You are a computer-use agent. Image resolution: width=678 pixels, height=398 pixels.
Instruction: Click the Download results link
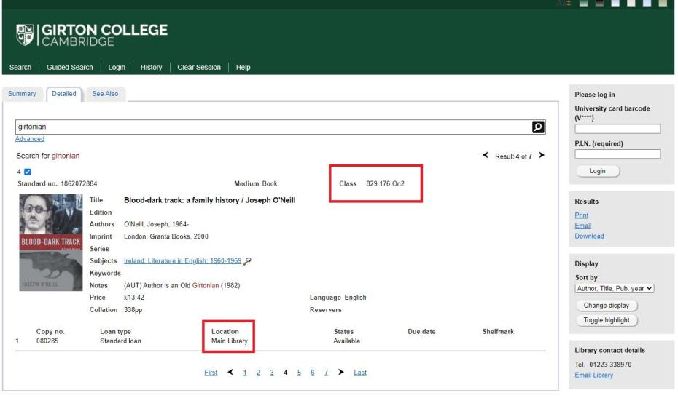590,236
